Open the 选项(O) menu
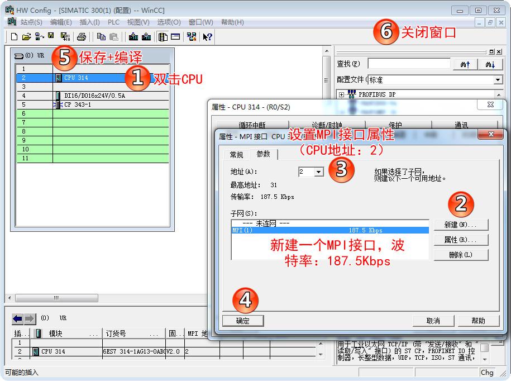Image resolution: width=511 pixels, height=381 pixels. [169, 22]
